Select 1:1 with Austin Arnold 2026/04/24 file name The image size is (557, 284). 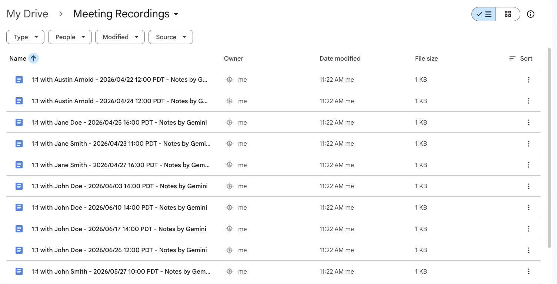tap(120, 101)
